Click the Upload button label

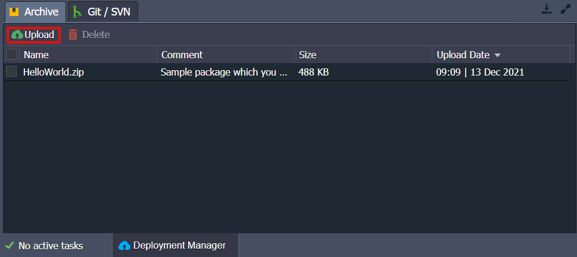[39, 35]
